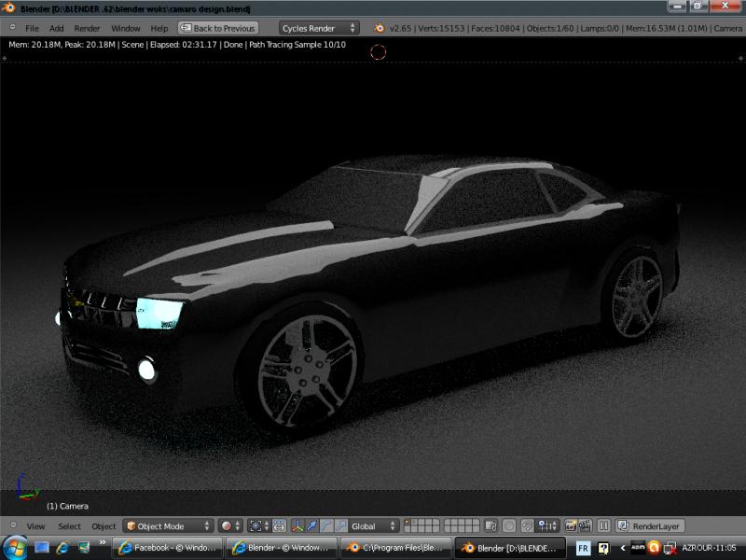Open the Render menu
The width and height of the screenshot is (746, 560).
87,28
